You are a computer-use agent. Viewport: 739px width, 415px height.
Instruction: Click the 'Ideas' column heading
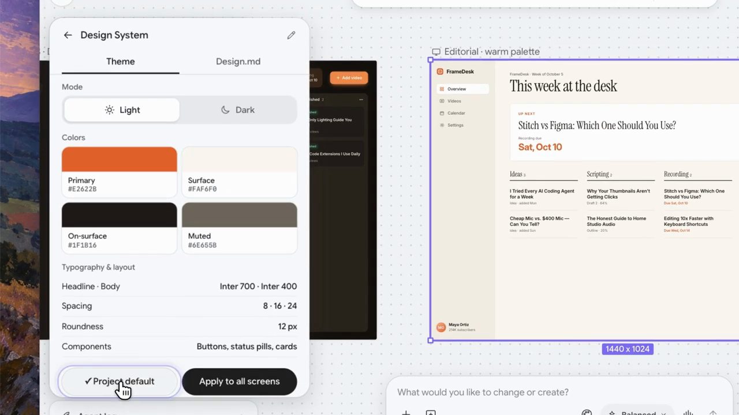click(516, 174)
